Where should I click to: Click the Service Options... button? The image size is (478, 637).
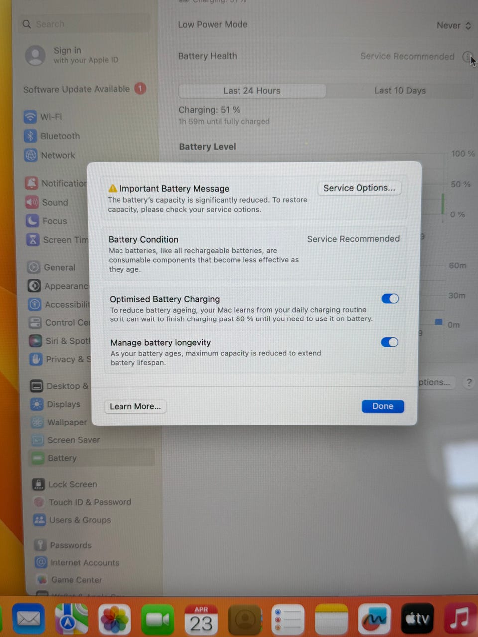pos(359,188)
